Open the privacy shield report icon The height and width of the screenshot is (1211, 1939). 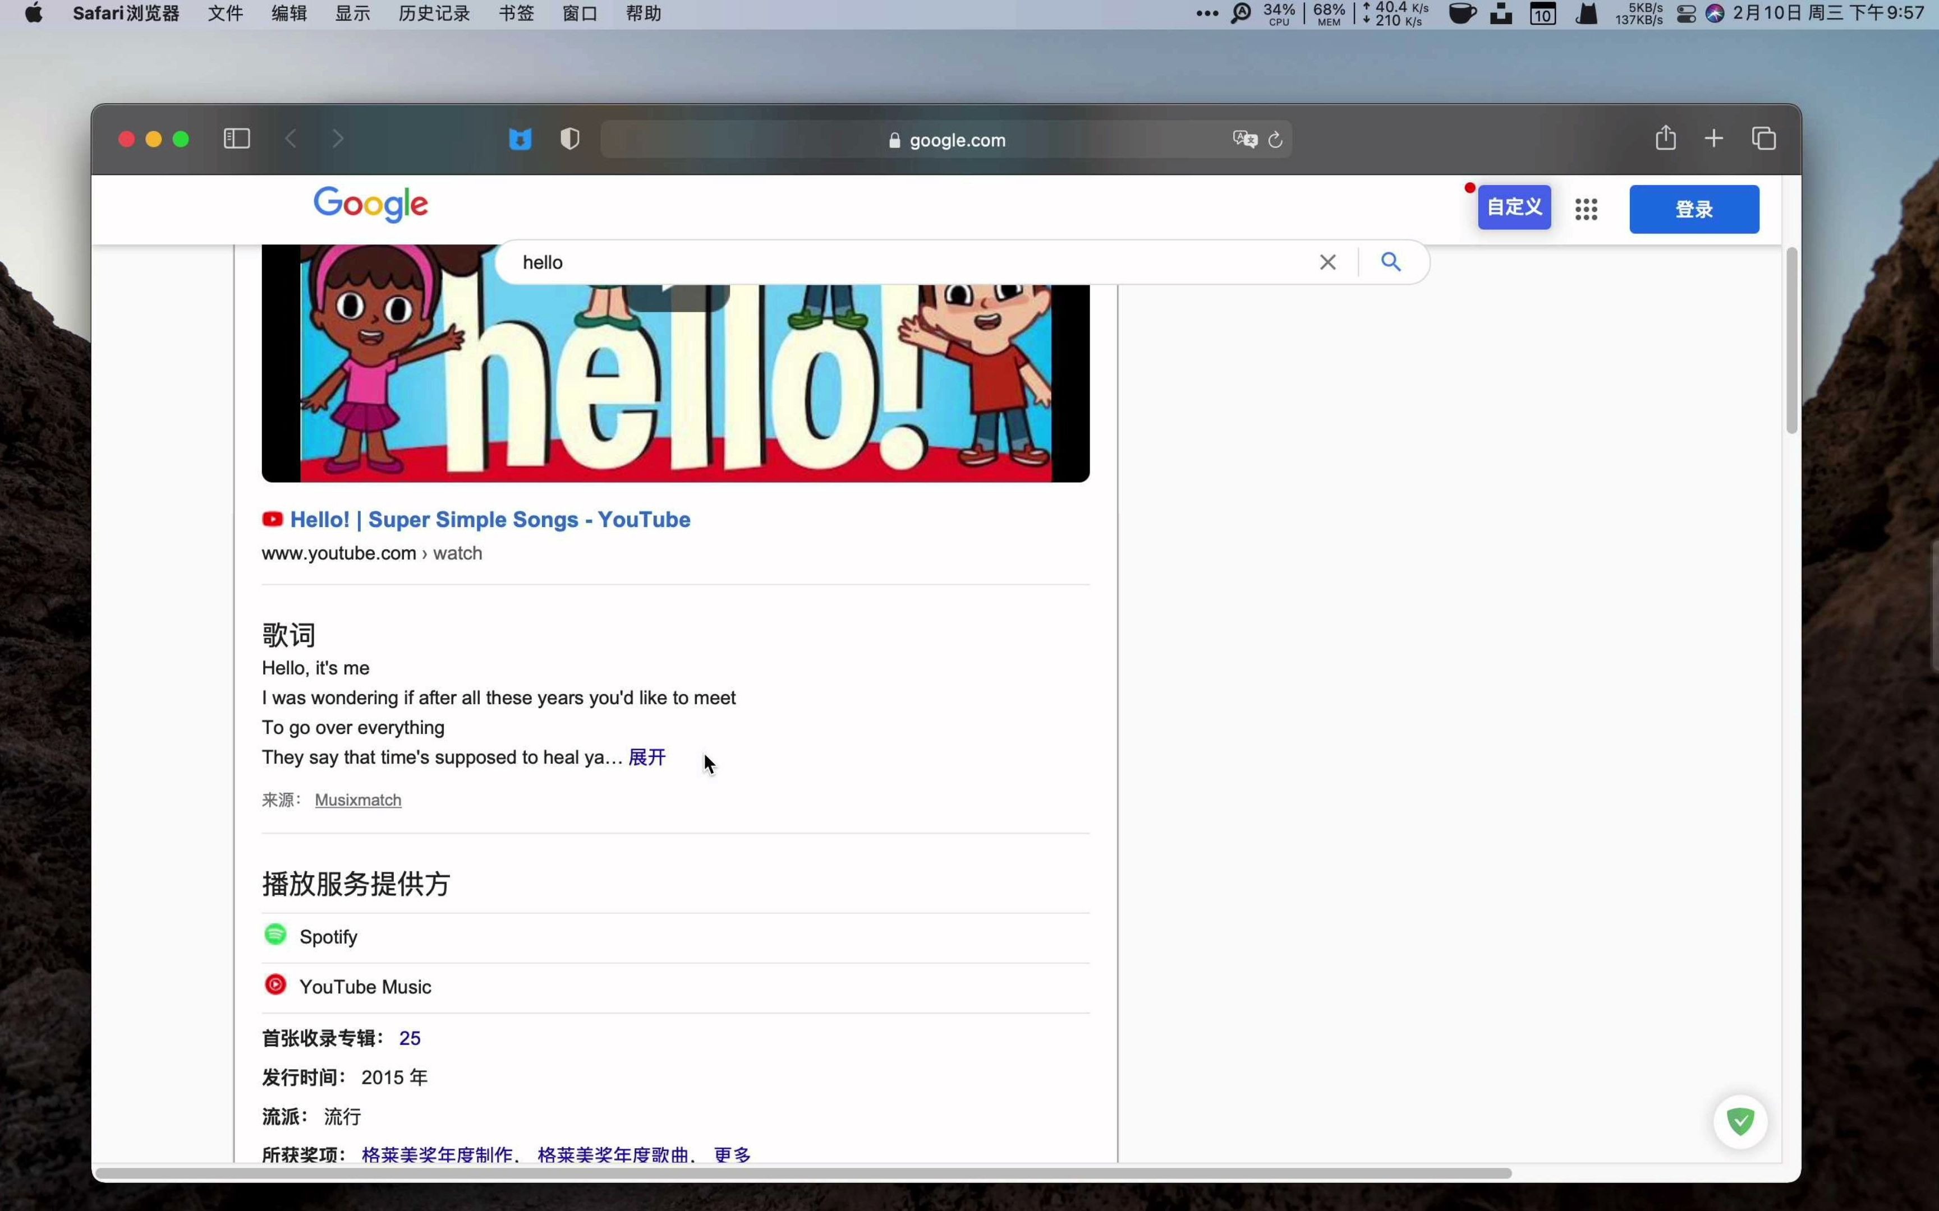[x=569, y=140]
